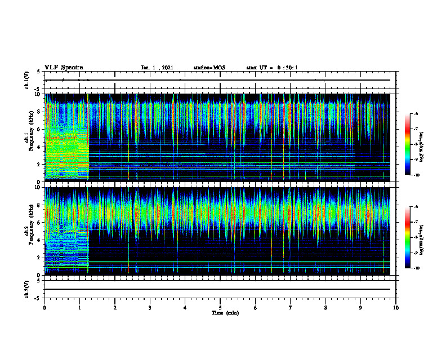Click the time axis tick label "5"
The image size is (446, 345).
220,308
